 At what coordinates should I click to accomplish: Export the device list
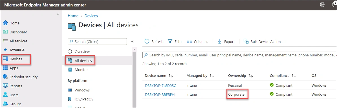pos(226,42)
